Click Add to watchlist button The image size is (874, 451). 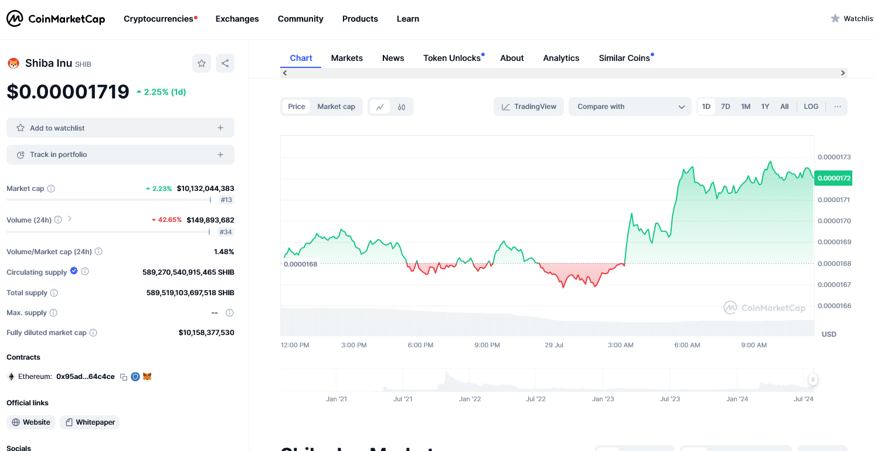(x=120, y=128)
